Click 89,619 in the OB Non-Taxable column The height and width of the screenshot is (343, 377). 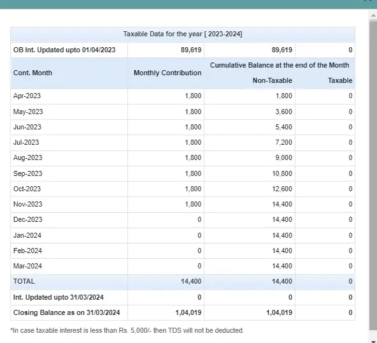[282, 50]
